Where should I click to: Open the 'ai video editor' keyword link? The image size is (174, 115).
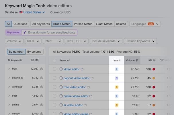73,105
